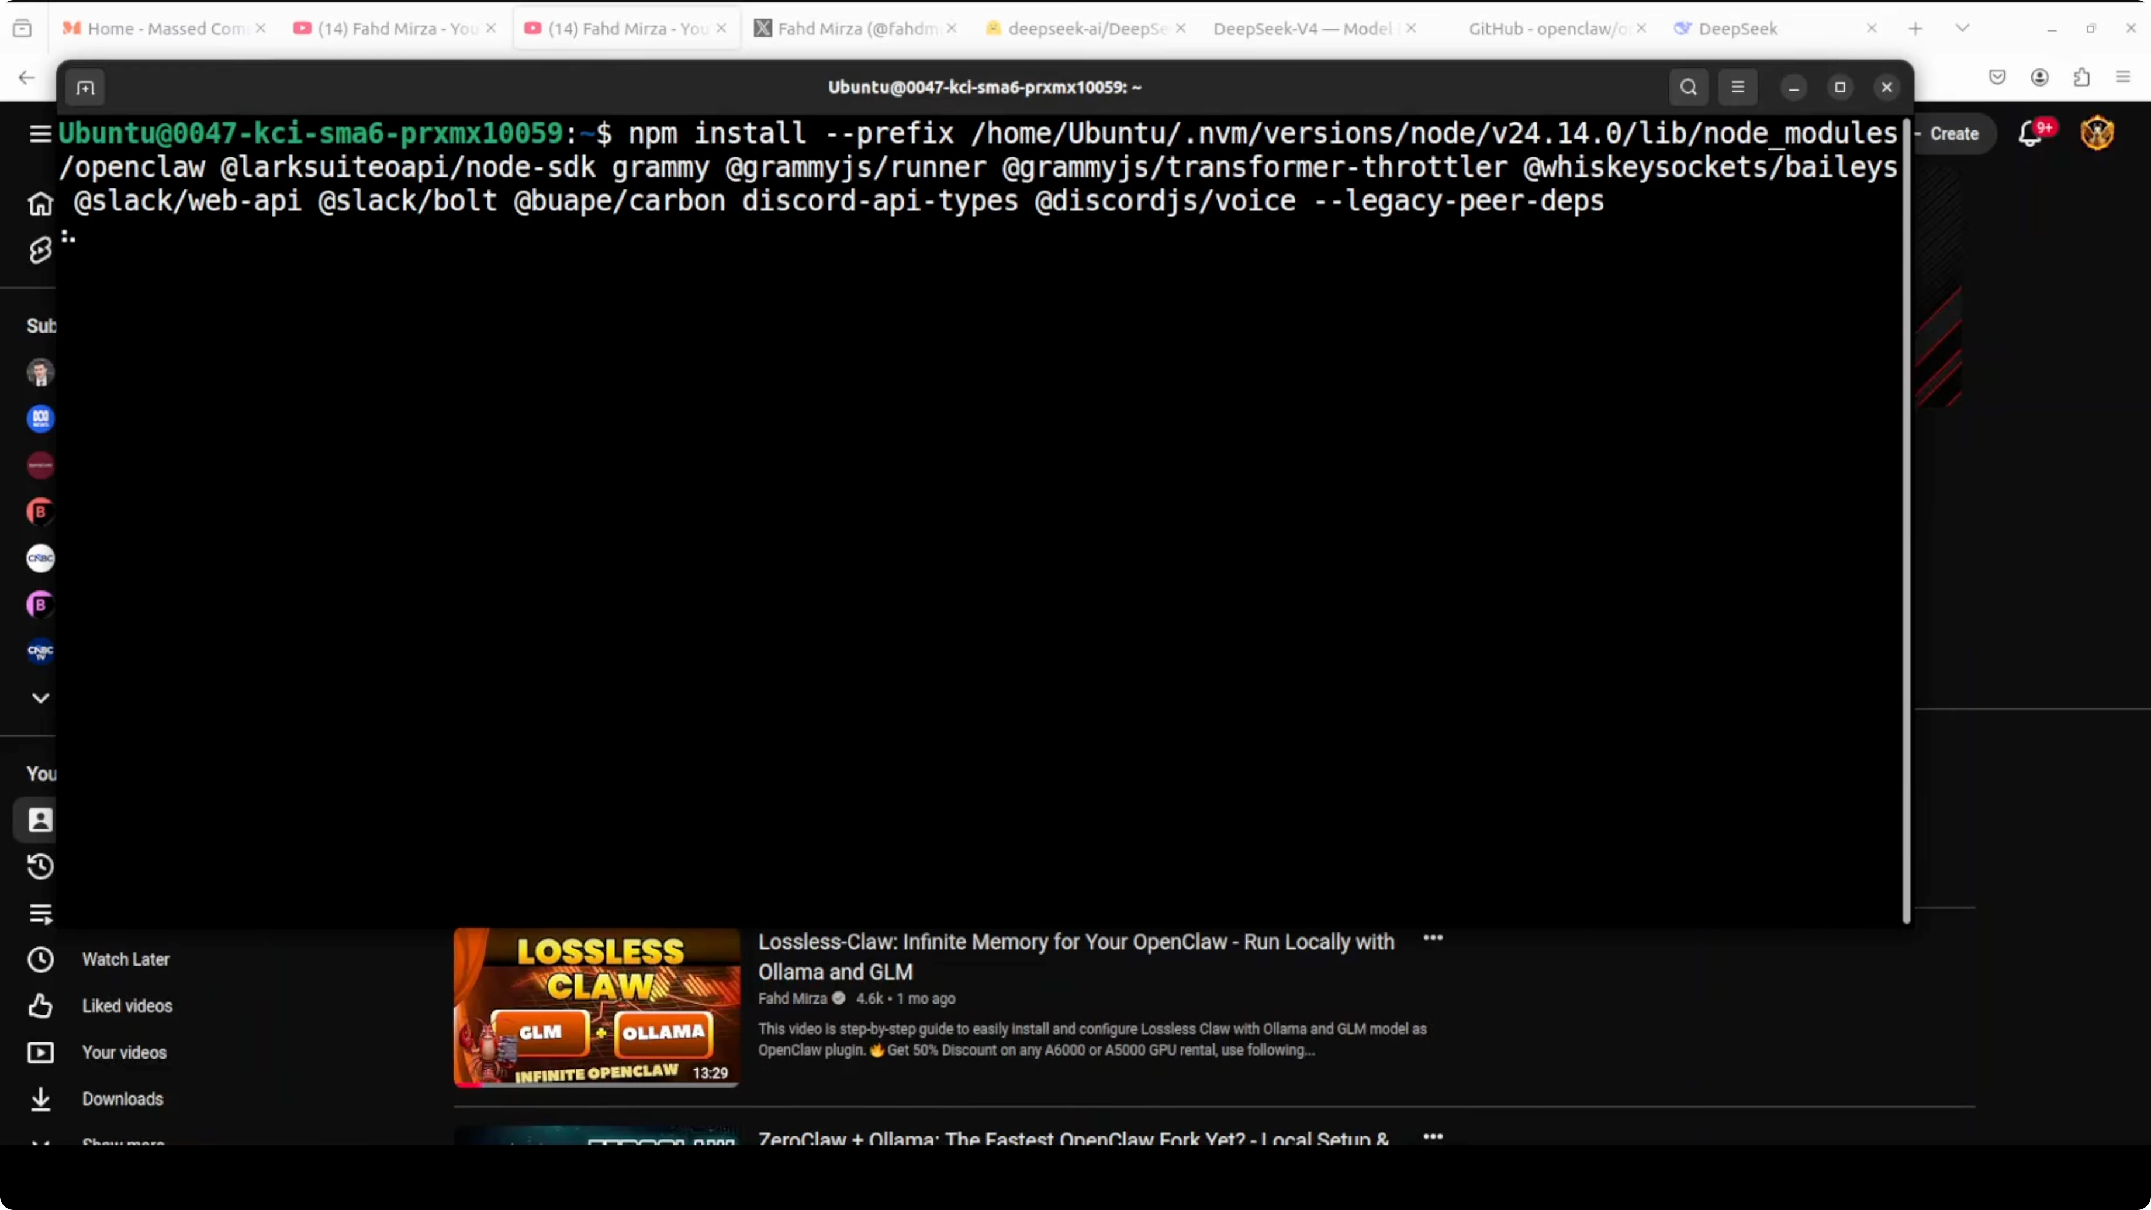Open the terminal hamburger menu
The width and height of the screenshot is (2151, 1210).
[1738, 88]
